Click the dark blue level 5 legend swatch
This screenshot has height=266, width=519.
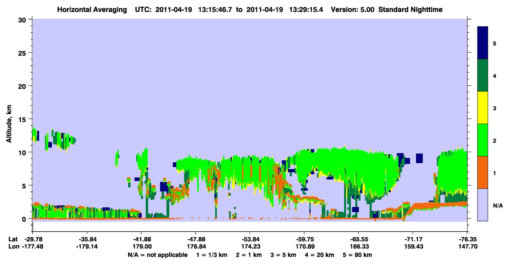click(x=483, y=43)
